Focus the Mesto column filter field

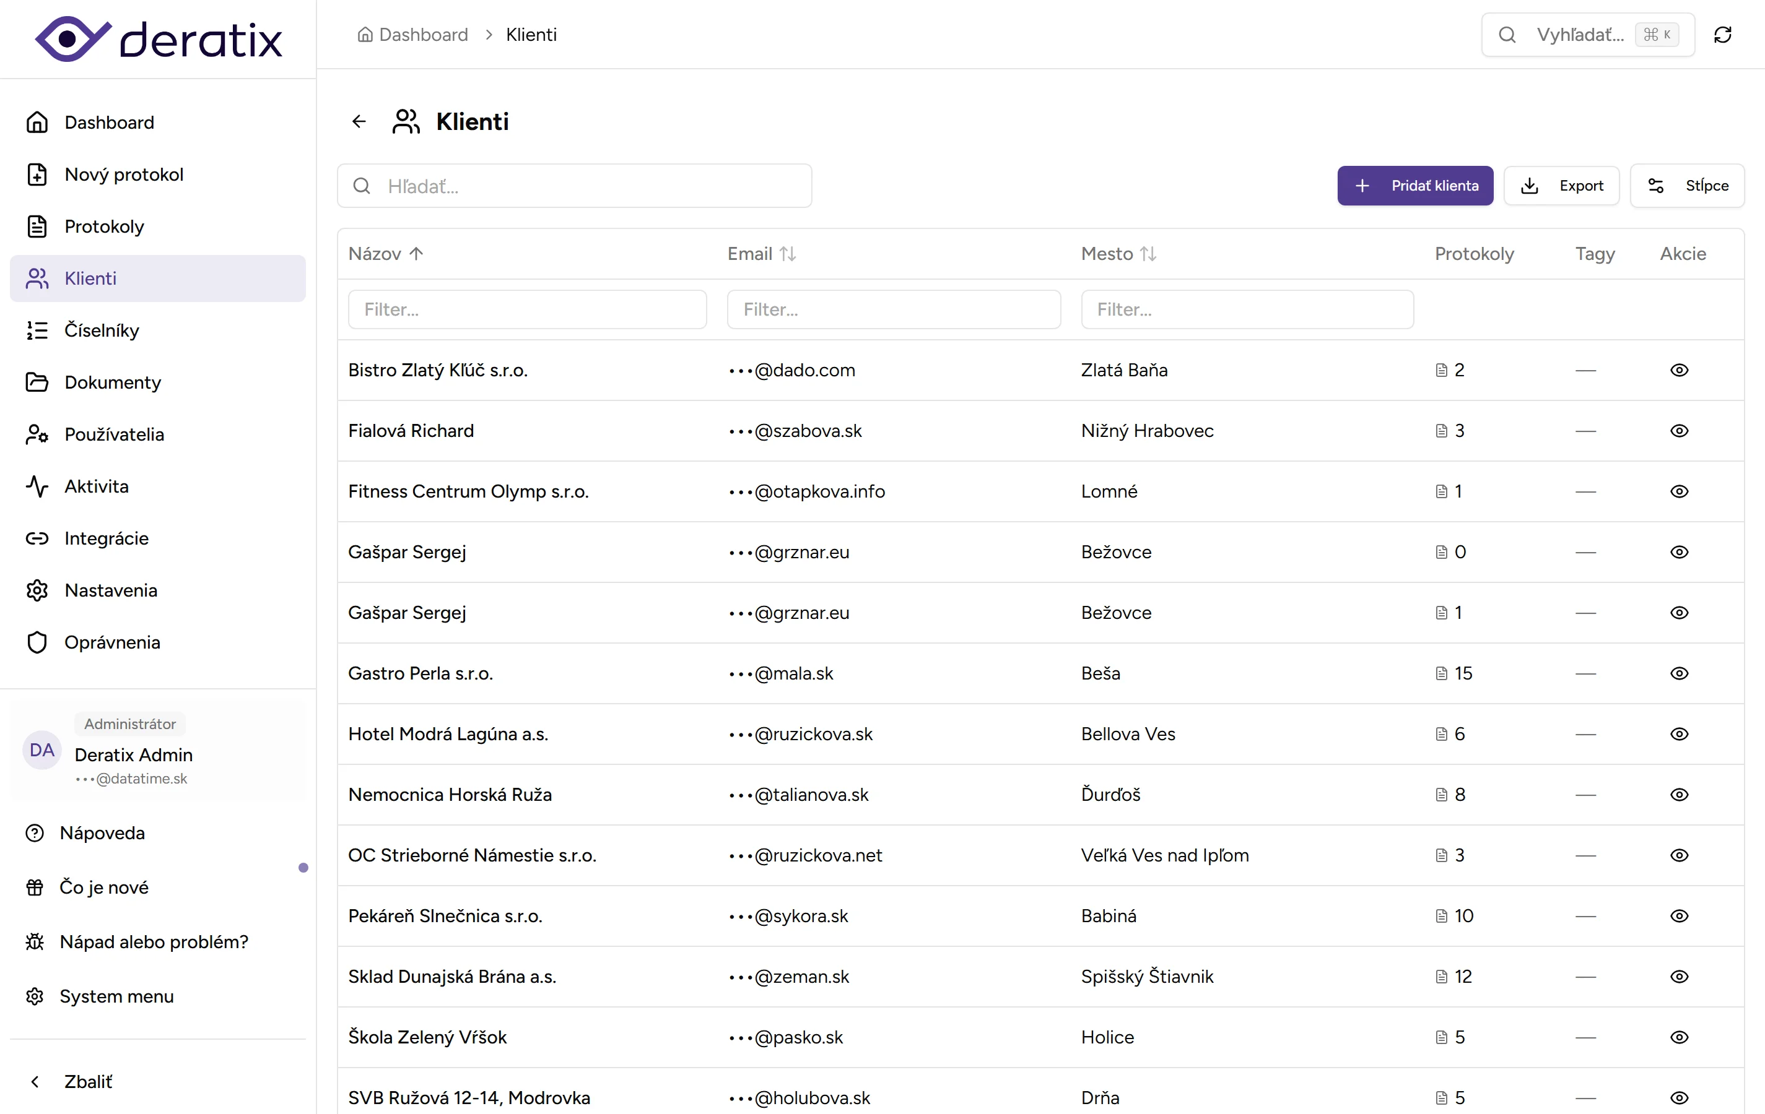pyautogui.click(x=1247, y=310)
